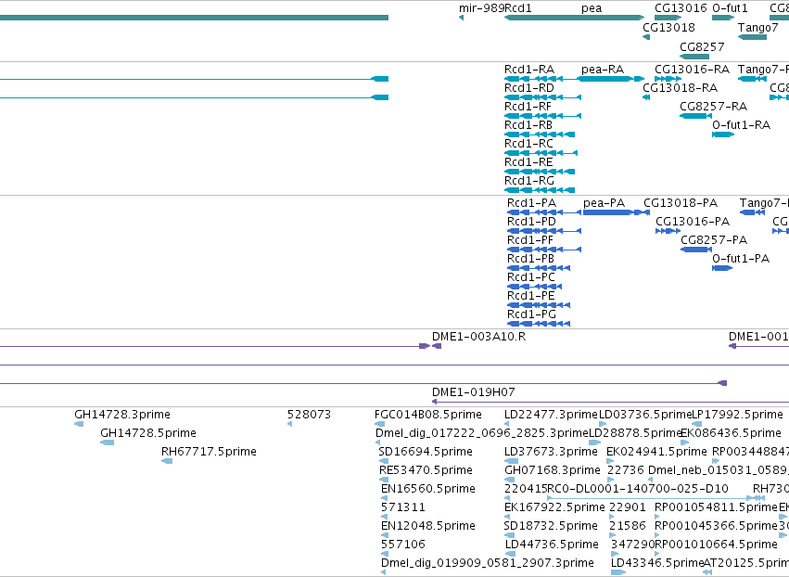The image size is (789, 577).
Task: Select the CG8257-RA transcript
Action: 695,116
